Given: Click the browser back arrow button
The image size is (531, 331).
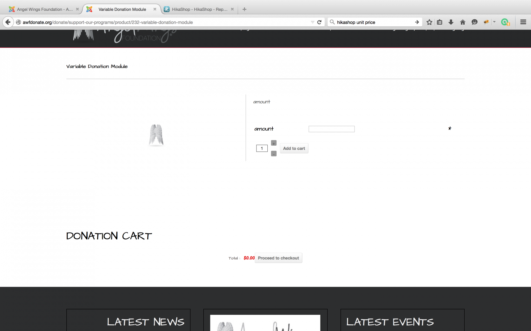Looking at the screenshot, I should click(8, 22).
